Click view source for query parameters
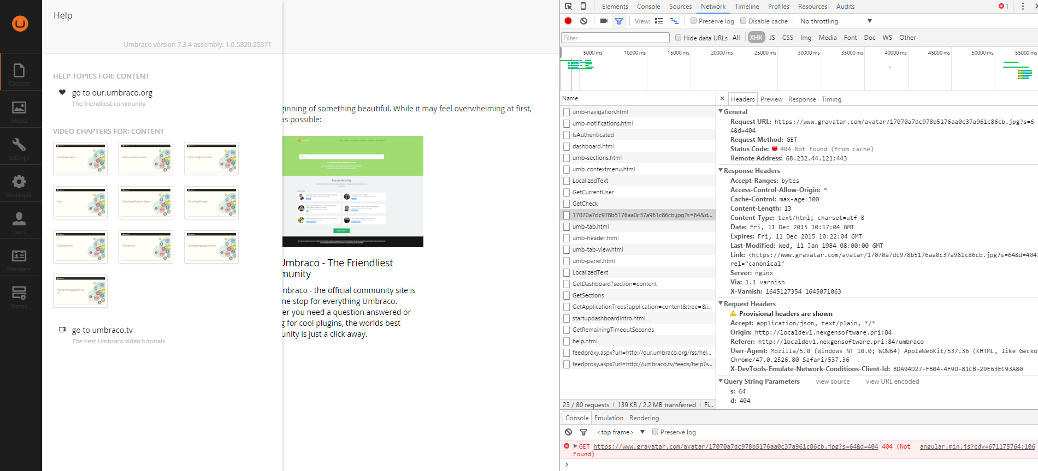1038x471 pixels. [833, 381]
